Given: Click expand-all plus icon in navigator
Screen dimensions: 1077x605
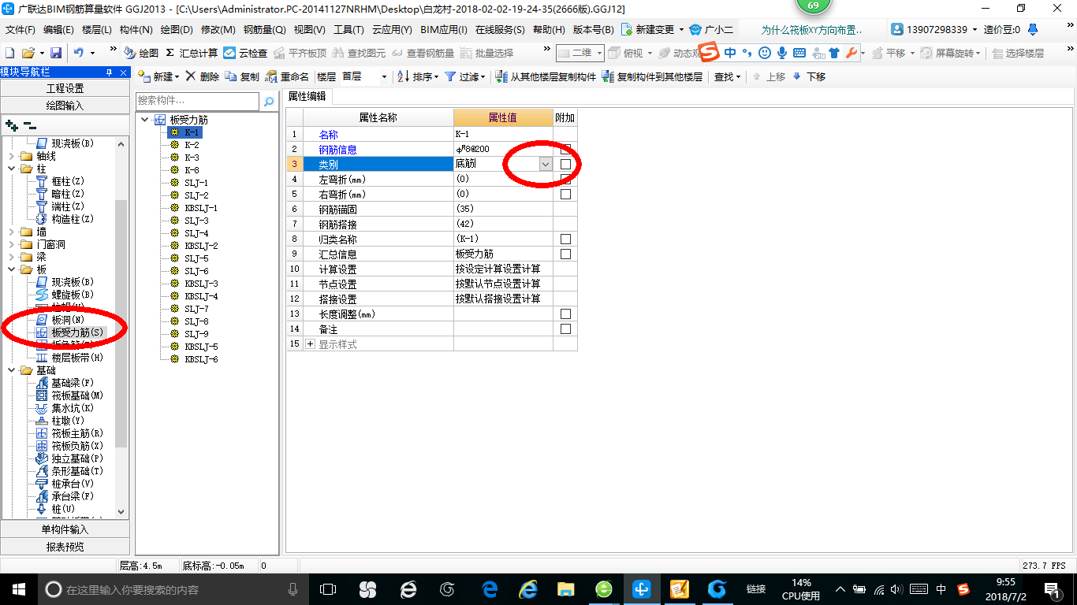Looking at the screenshot, I should [x=11, y=124].
